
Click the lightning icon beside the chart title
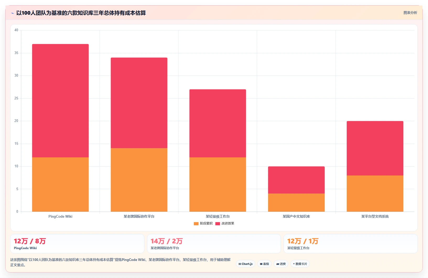[12, 13]
